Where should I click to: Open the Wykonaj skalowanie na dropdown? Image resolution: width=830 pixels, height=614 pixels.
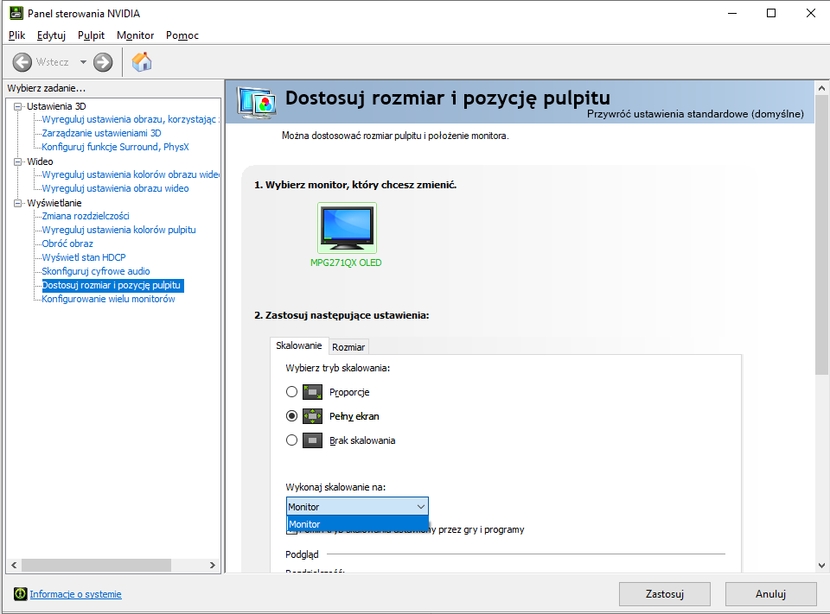[x=357, y=507]
